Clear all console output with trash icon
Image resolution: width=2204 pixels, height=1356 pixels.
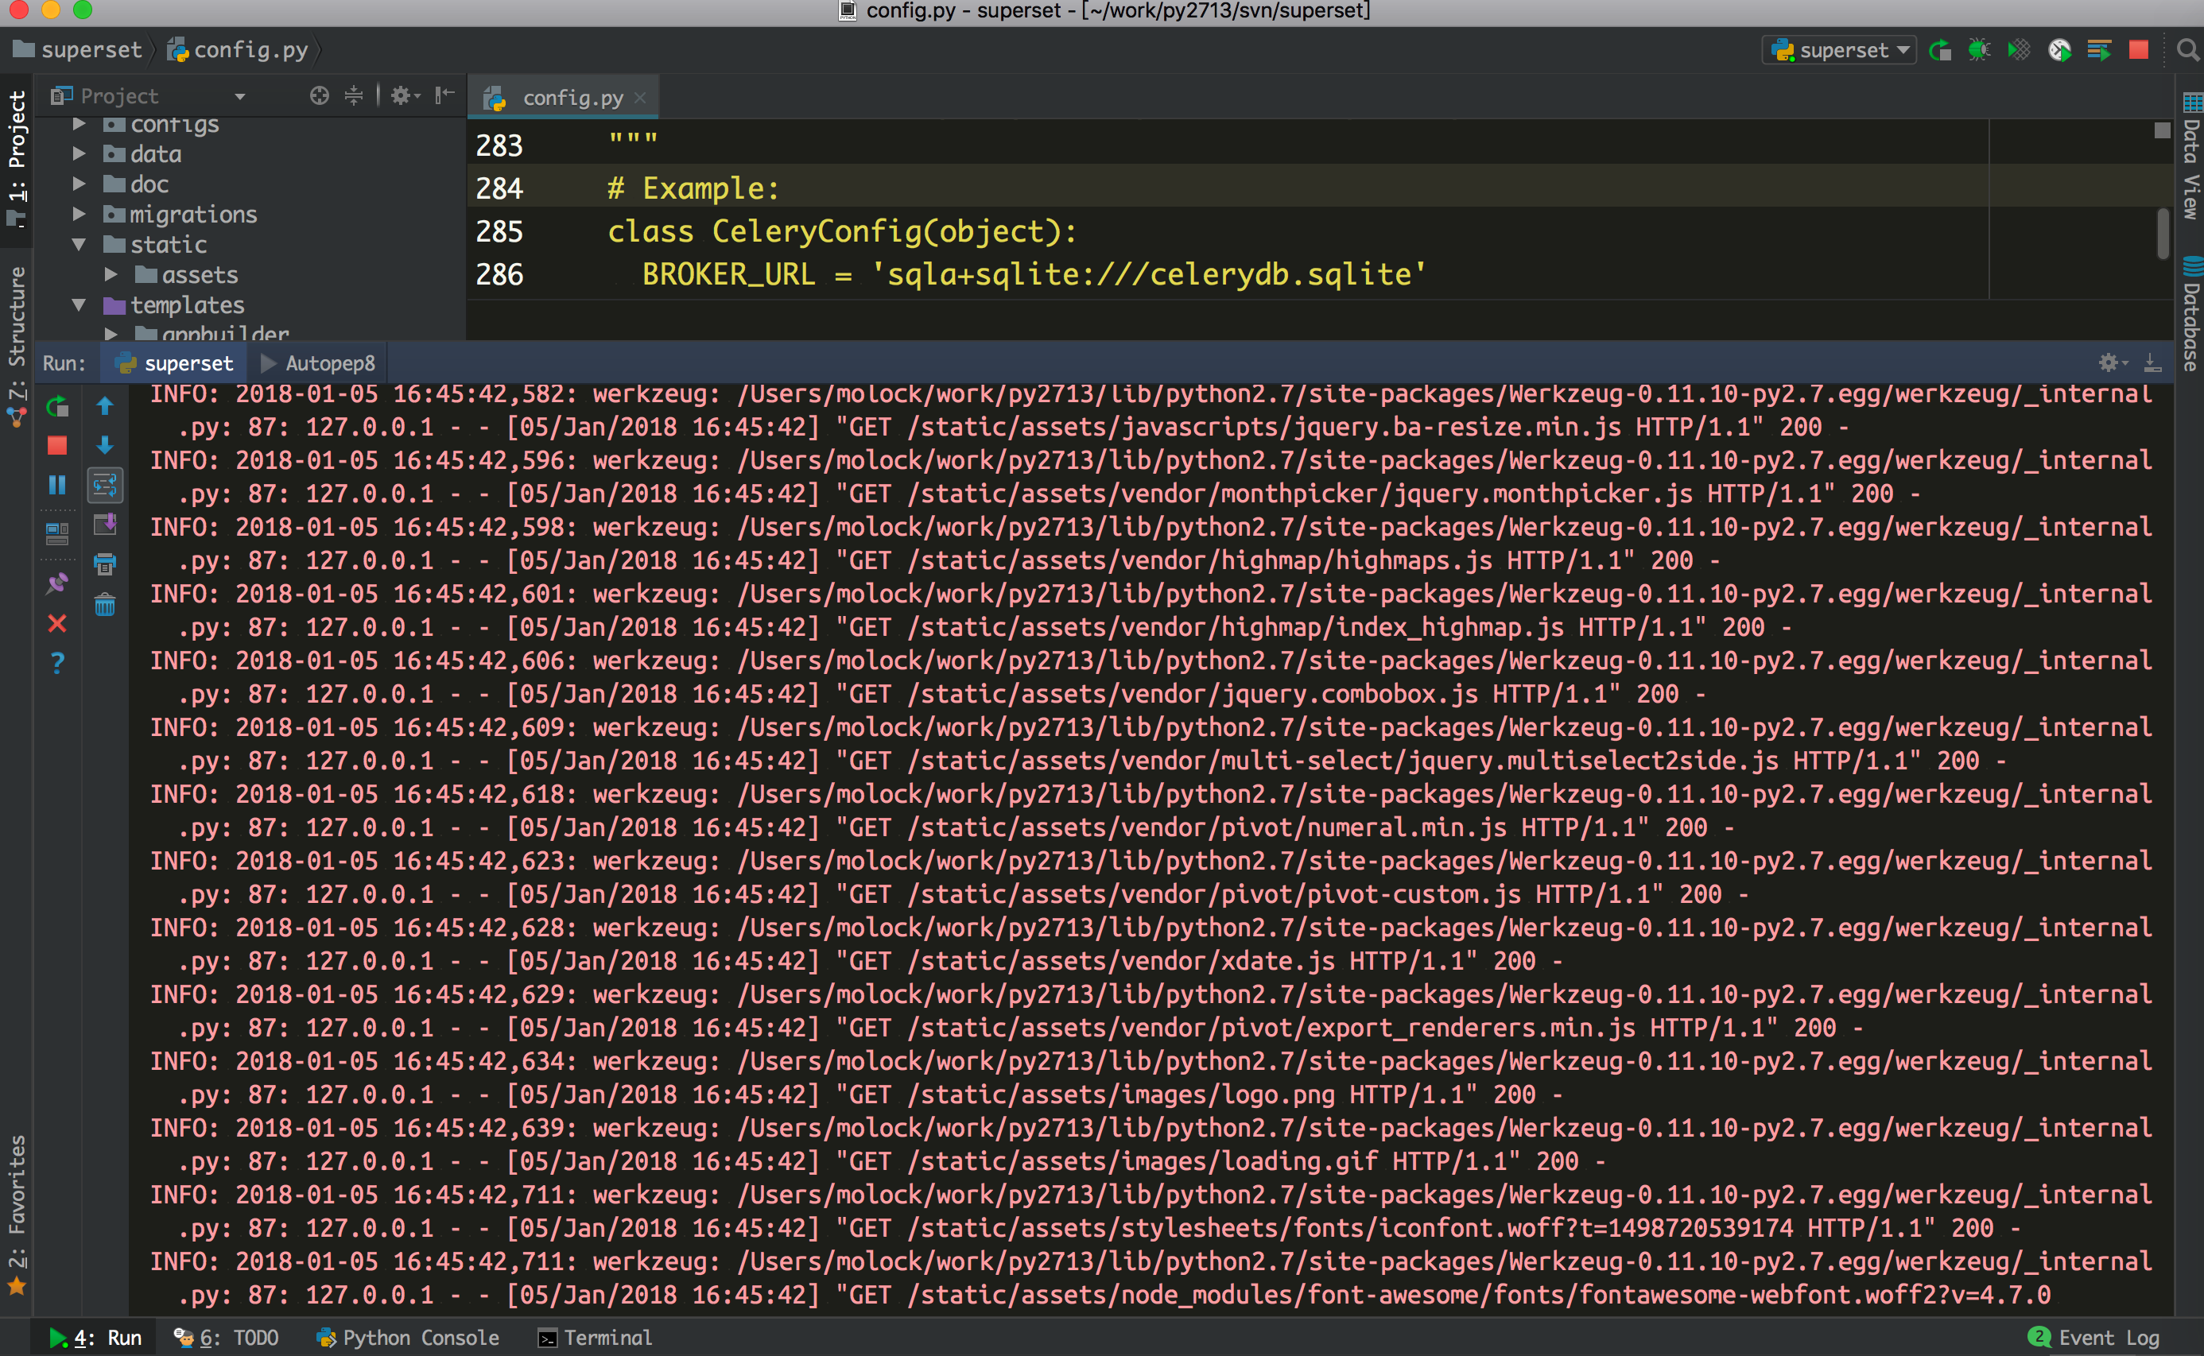(x=105, y=606)
